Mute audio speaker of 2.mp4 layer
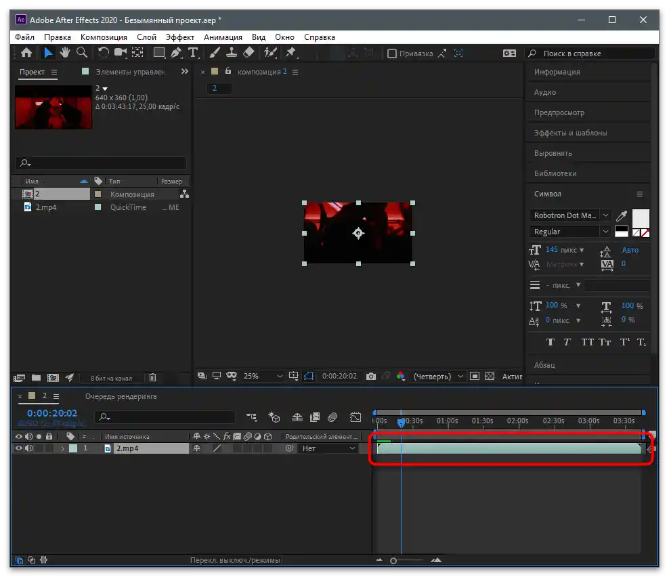The height and width of the screenshot is (577, 669). pos(28,448)
